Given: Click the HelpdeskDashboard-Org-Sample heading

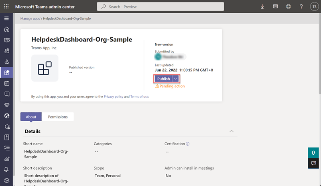Looking at the screenshot, I should pyautogui.click(x=82, y=40).
